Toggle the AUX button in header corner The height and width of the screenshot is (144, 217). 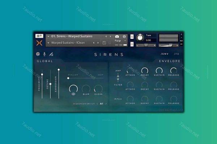(181, 41)
